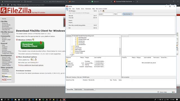Open the Screenshots link in sidebar
Viewport: 180px width, 101px height.
(6, 25)
